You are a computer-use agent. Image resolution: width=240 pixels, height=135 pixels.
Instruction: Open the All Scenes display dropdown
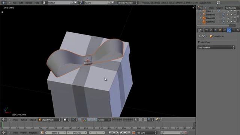pyautogui.click(x=232, y=8)
